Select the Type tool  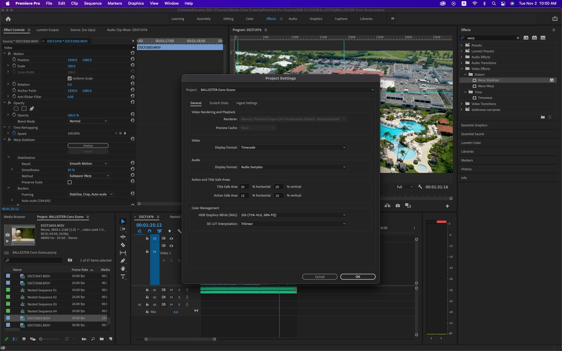tap(123, 276)
